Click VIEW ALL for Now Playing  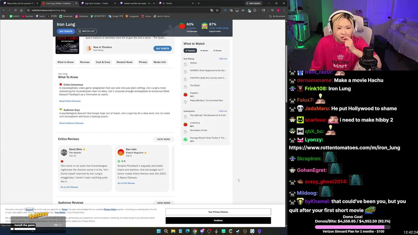click(223, 59)
